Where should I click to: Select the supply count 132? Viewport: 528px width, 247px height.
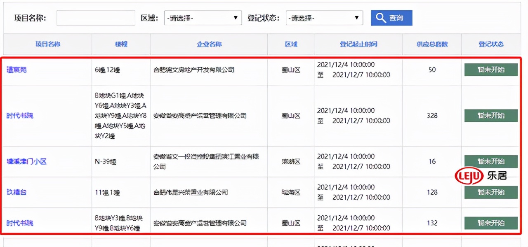(x=432, y=223)
